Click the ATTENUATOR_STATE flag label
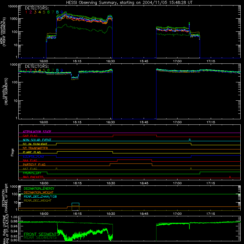The image size is (244, 244). point(37,132)
